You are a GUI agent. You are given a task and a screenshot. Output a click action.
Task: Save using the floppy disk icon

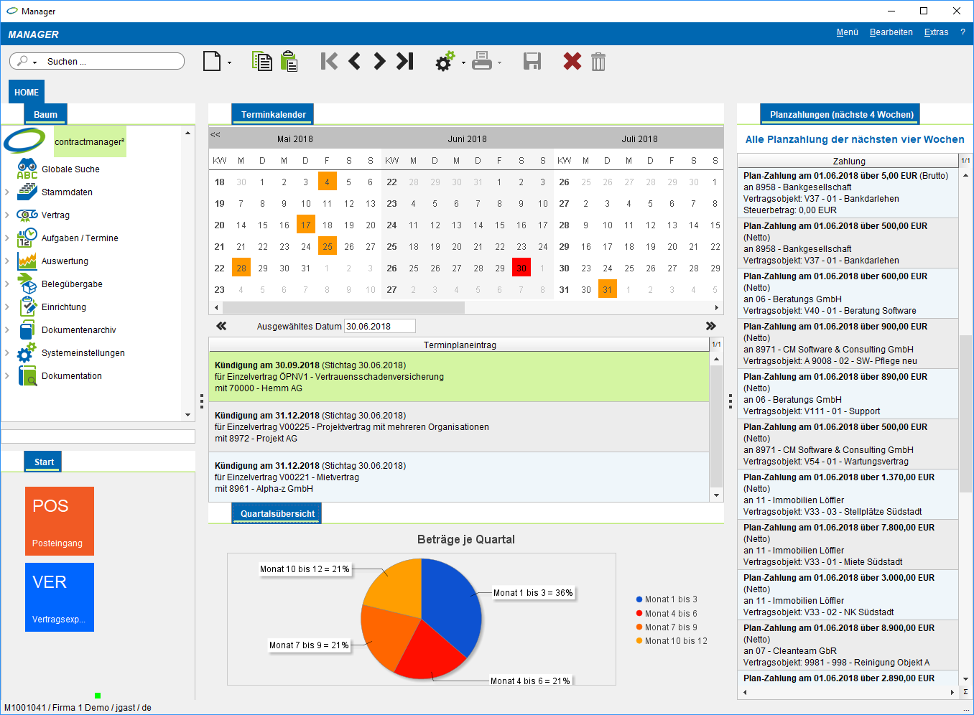(532, 61)
